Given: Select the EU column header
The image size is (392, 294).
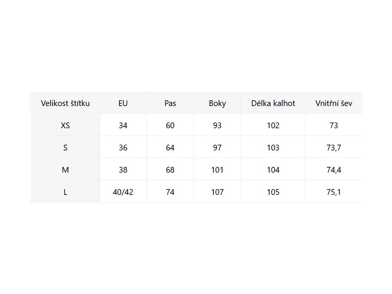Looking at the screenshot, I should click(123, 103).
